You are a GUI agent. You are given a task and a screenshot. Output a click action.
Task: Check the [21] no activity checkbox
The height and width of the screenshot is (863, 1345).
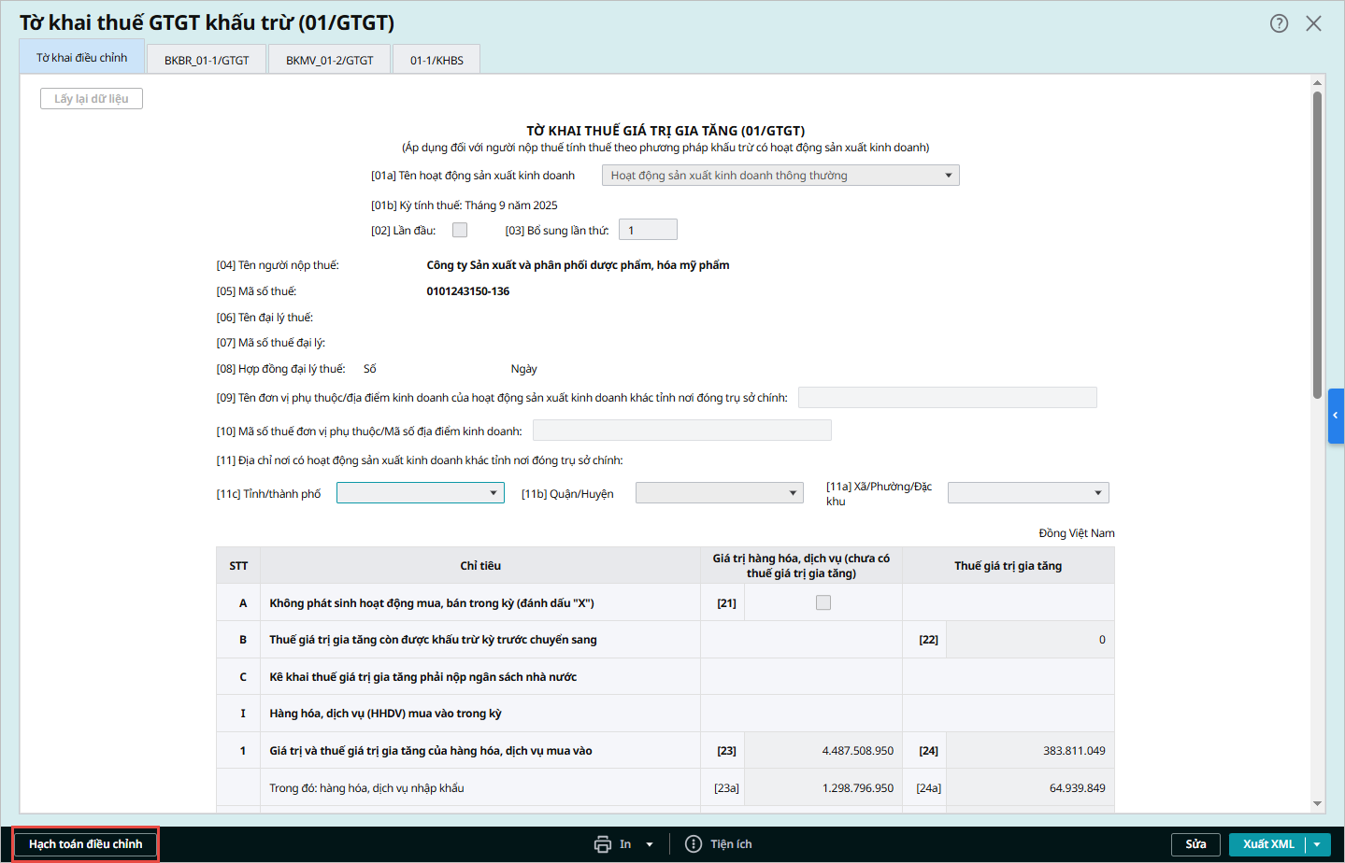coord(823,602)
